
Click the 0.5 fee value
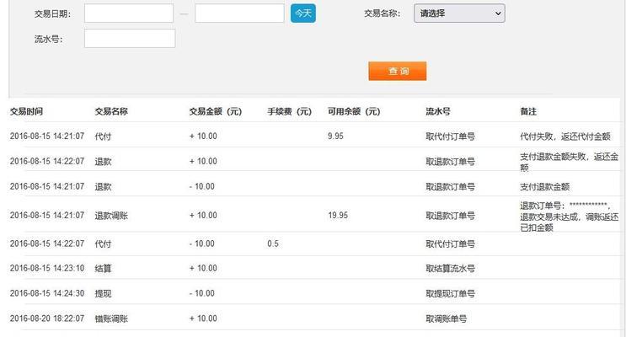(273, 243)
